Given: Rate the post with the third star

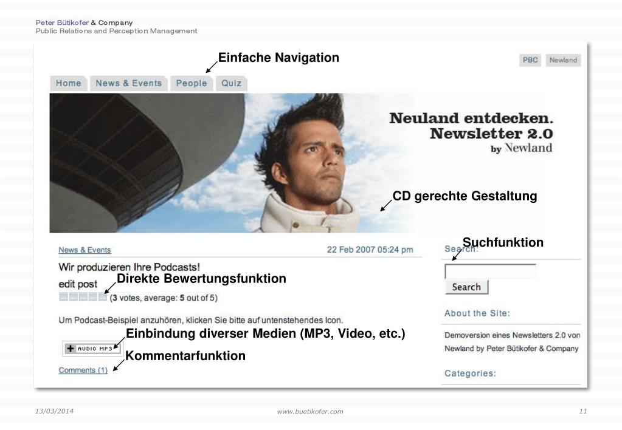Looking at the screenshot, I should (x=83, y=296).
